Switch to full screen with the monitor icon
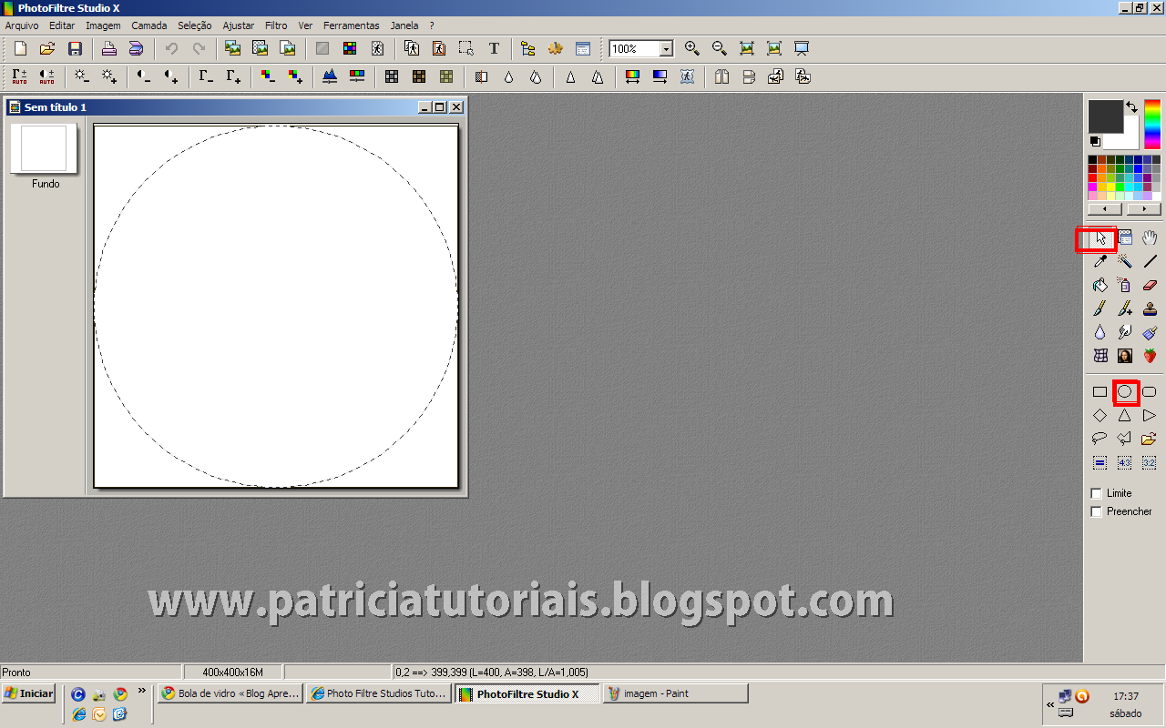1166x728 pixels. [x=802, y=48]
